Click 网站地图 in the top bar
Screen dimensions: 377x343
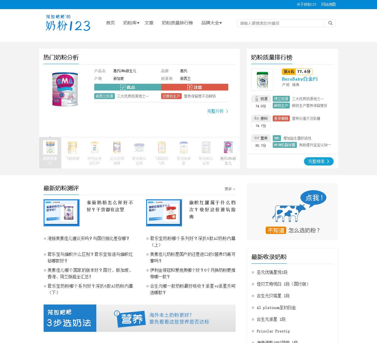pyautogui.click(x=328, y=4)
